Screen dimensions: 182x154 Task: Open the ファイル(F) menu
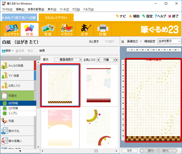pyautogui.click(x=7, y=9)
